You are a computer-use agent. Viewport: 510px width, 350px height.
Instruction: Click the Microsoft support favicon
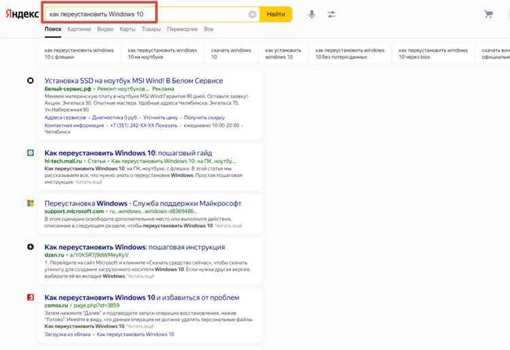pos(30,203)
